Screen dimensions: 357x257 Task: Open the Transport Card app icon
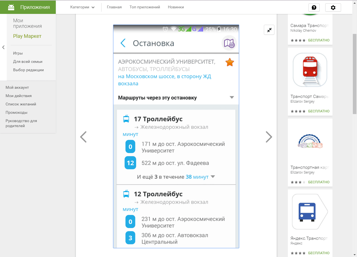[310, 141]
